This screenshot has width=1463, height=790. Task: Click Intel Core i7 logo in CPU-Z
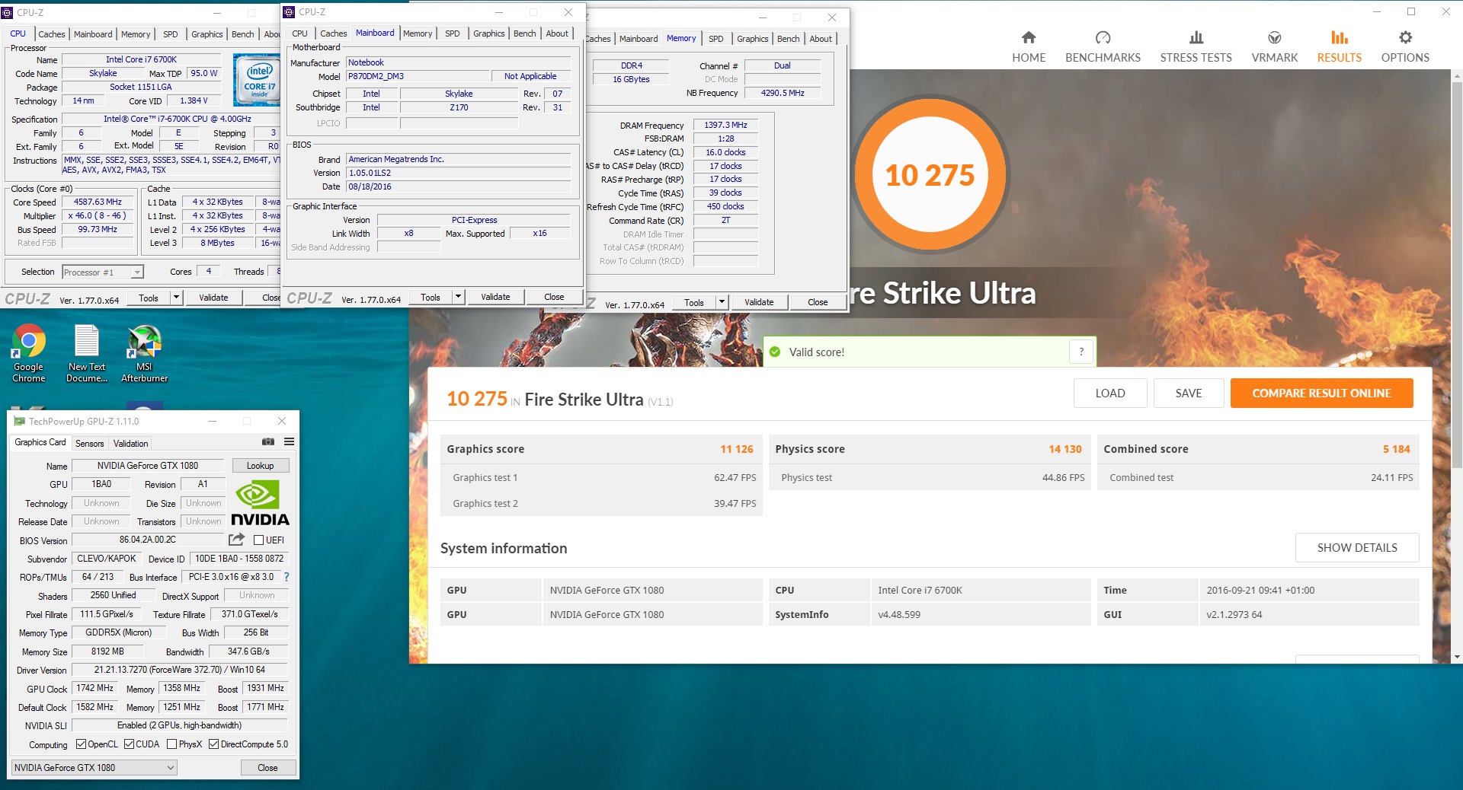point(259,81)
